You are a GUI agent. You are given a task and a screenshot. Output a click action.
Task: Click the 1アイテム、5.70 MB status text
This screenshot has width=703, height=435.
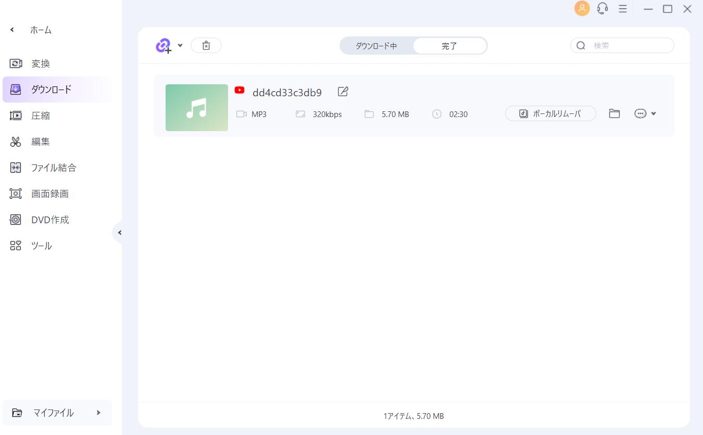click(413, 416)
